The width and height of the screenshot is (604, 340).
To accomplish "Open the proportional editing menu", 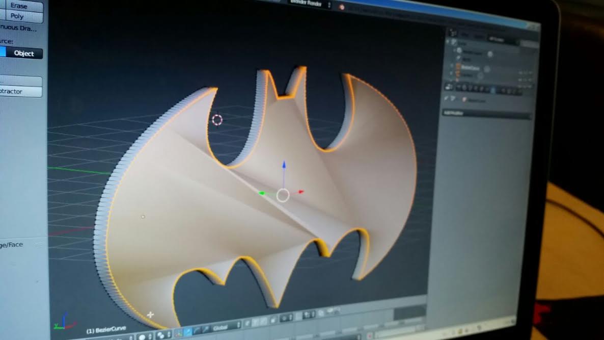I will 286,318.
